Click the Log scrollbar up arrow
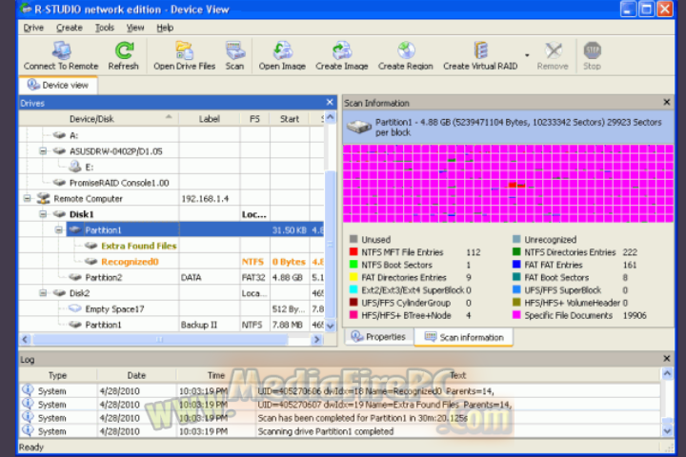The height and width of the screenshot is (457, 686). 667,373
